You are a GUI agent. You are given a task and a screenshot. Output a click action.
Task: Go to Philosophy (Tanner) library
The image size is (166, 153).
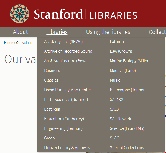pos(128,90)
